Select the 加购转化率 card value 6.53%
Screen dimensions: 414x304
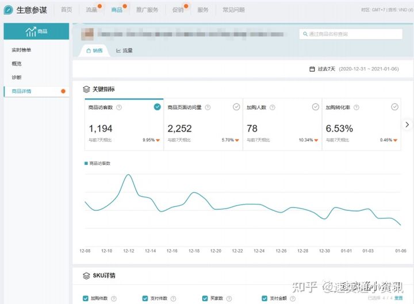pos(339,129)
